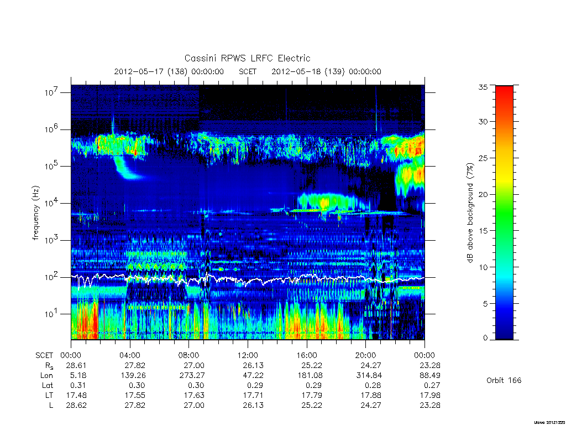566x425 pixels.
Task: Click the color bar value "35"
Action: pyautogui.click(x=483, y=87)
